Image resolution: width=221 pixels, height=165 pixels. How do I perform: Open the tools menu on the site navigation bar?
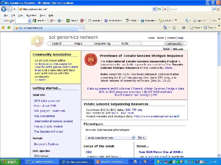coord(125,43)
